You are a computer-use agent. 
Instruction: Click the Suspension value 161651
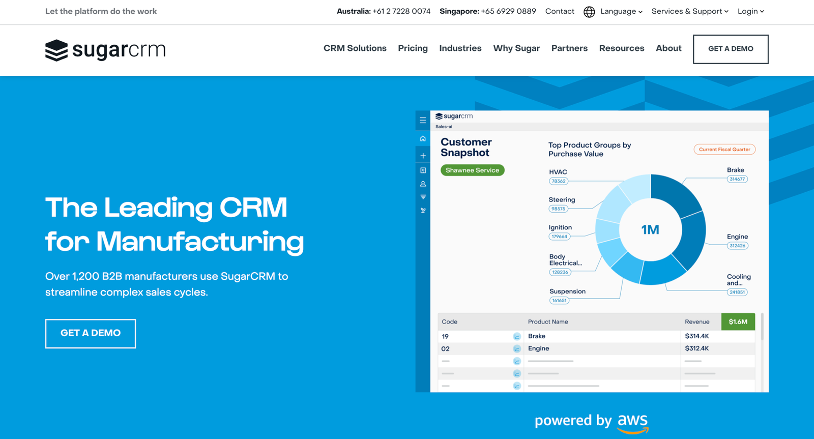pos(560,301)
